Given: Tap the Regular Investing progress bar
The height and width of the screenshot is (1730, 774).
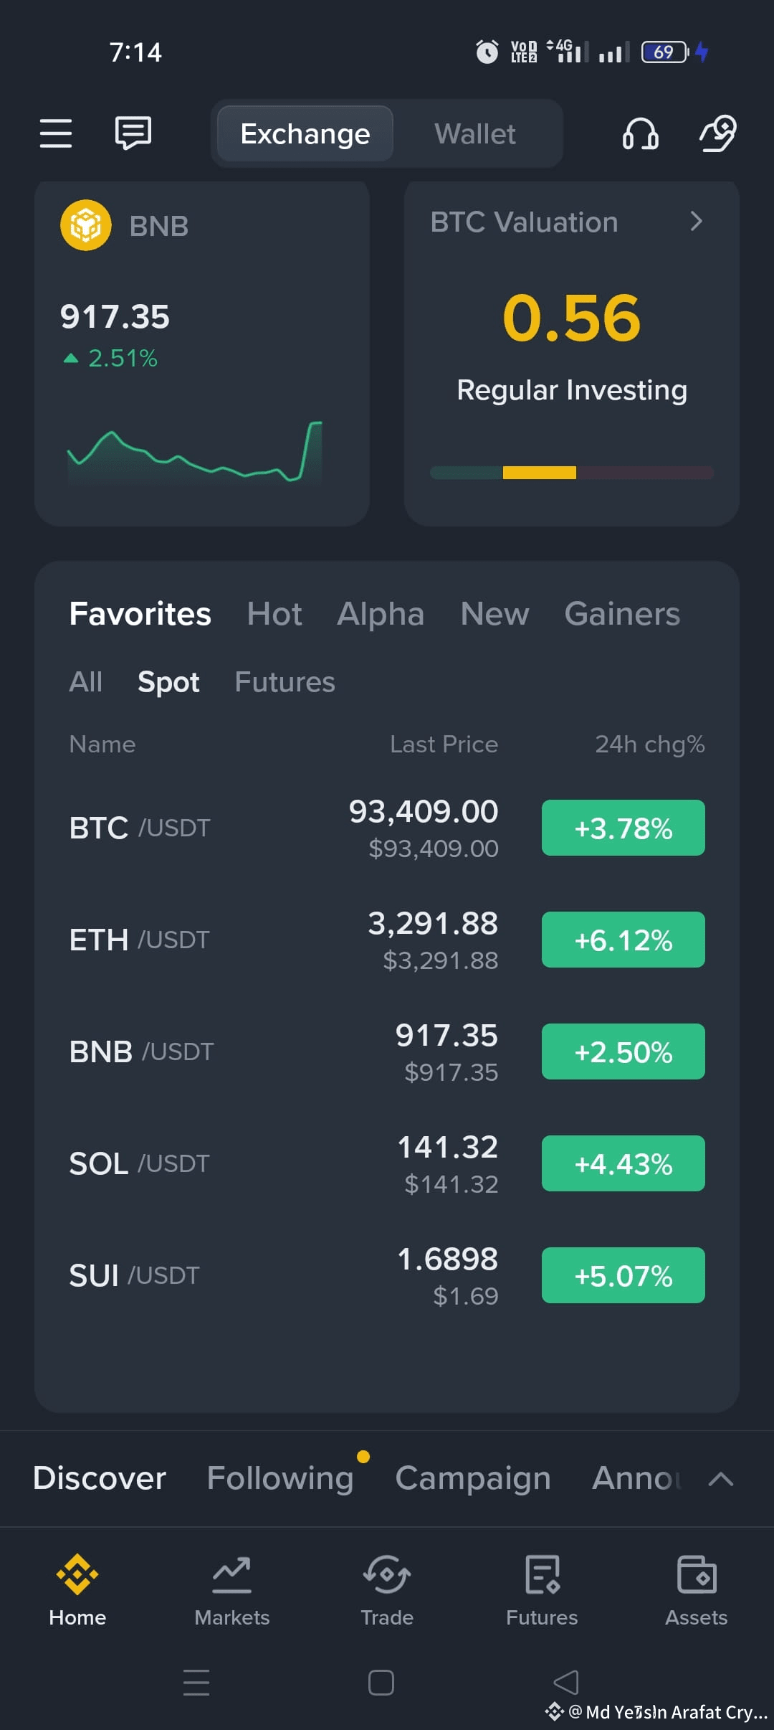Looking at the screenshot, I should click(x=572, y=473).
